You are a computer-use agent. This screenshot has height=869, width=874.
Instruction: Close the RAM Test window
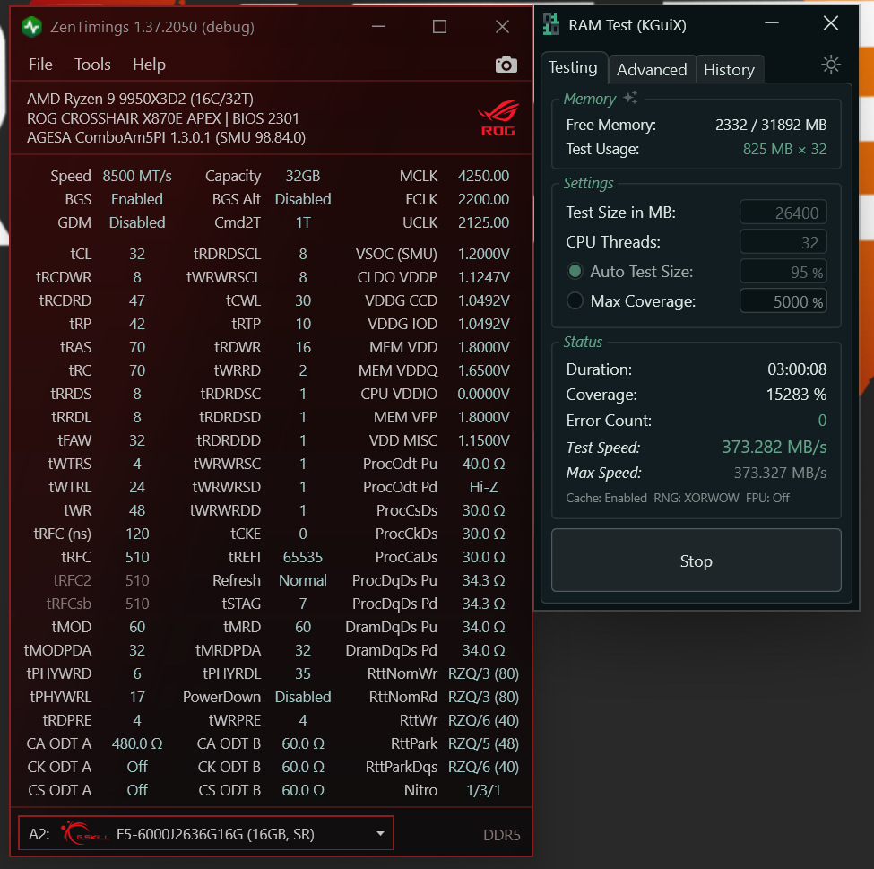click(830, 23)
